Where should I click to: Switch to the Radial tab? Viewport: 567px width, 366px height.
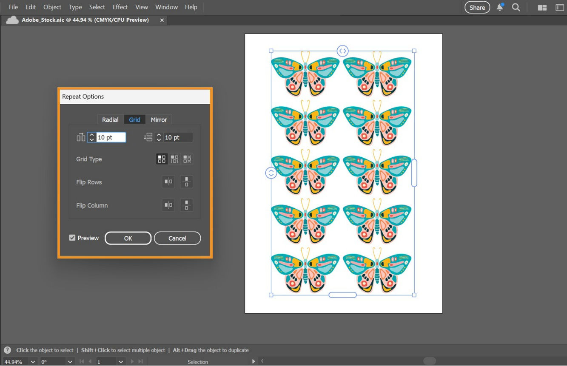110,119
